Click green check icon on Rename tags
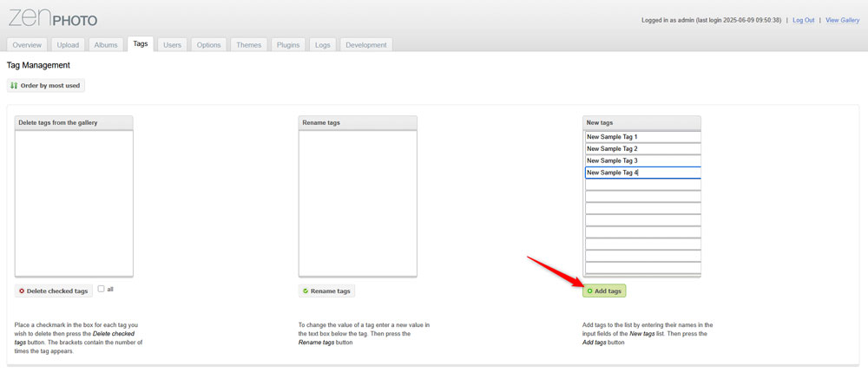This screenshot has height=379, width=868. 306,291
